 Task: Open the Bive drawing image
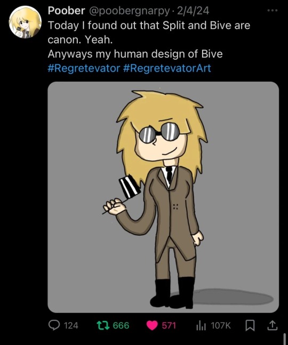163,197
